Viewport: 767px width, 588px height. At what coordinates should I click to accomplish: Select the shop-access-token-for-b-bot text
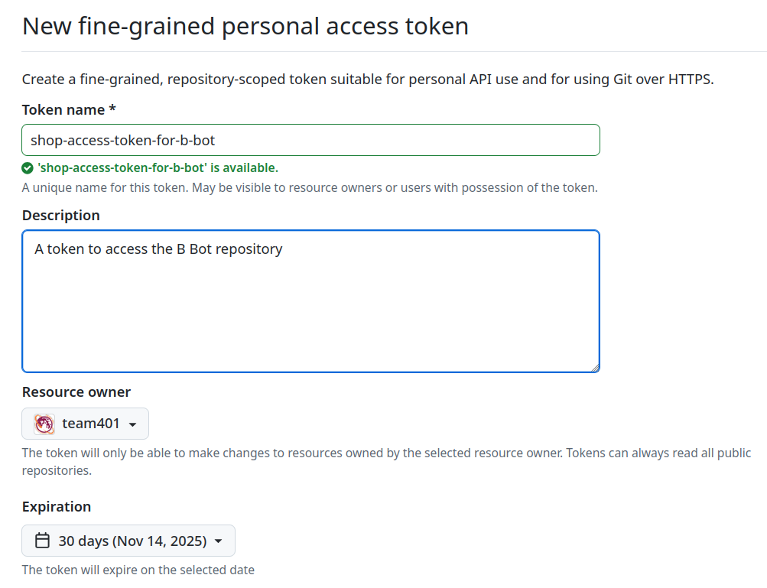122,140
